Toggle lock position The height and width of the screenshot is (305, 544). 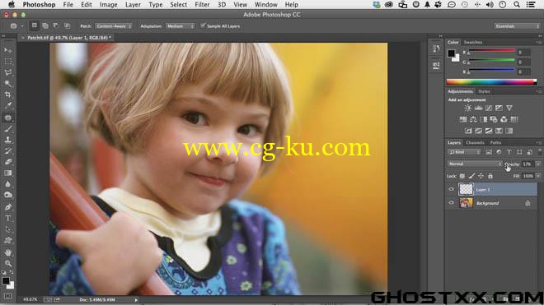pyautogui.click(x=481, y=176)
